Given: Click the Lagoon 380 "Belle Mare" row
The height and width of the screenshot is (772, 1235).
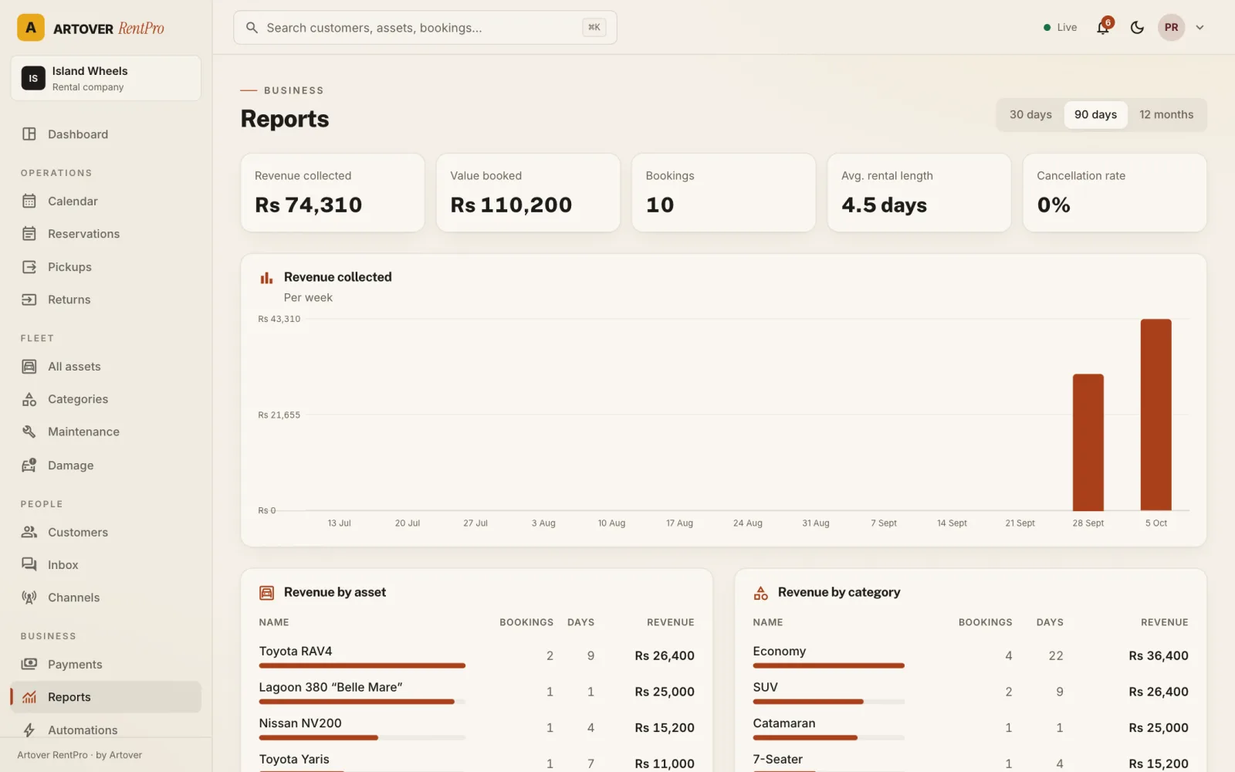Looking at the screenshot, I should pyautogui.click(x=476, y=692).
